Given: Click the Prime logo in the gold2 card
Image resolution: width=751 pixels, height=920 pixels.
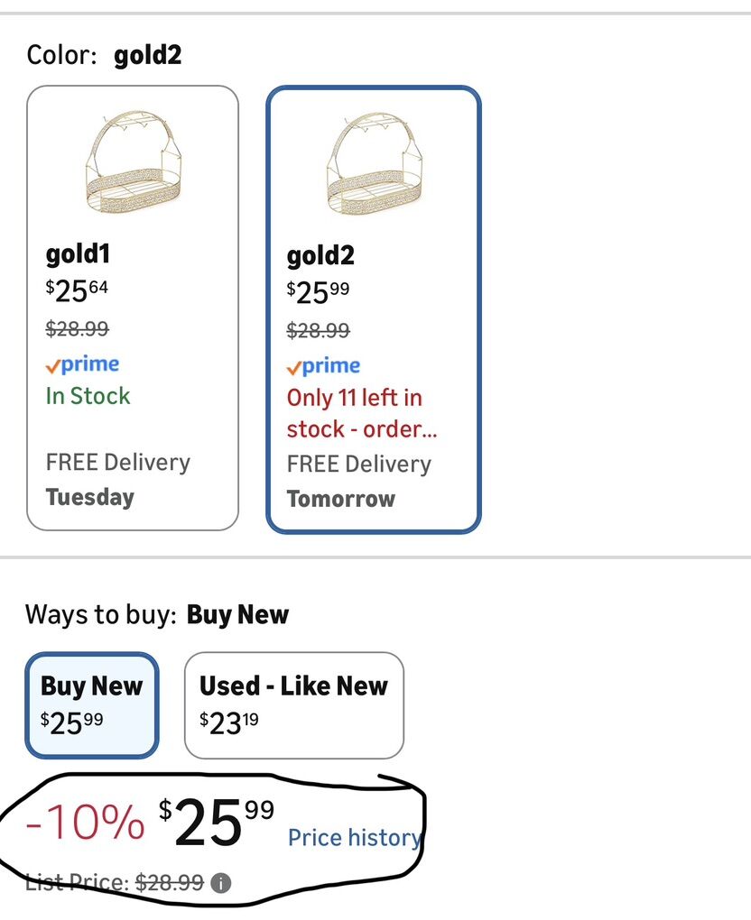Looking at the screenshot, I should pos(323,366).
